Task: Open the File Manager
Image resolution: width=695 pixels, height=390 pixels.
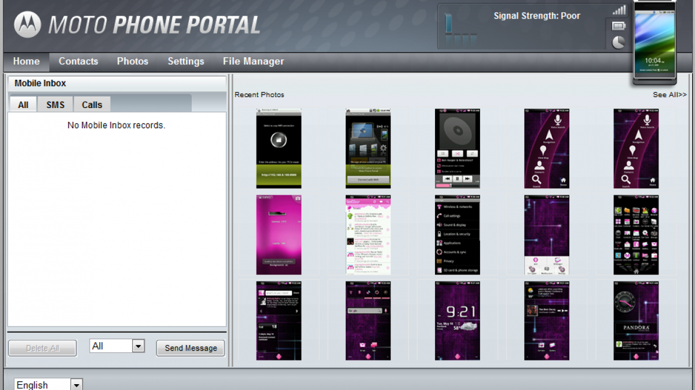Action: (x=253, y=61)
